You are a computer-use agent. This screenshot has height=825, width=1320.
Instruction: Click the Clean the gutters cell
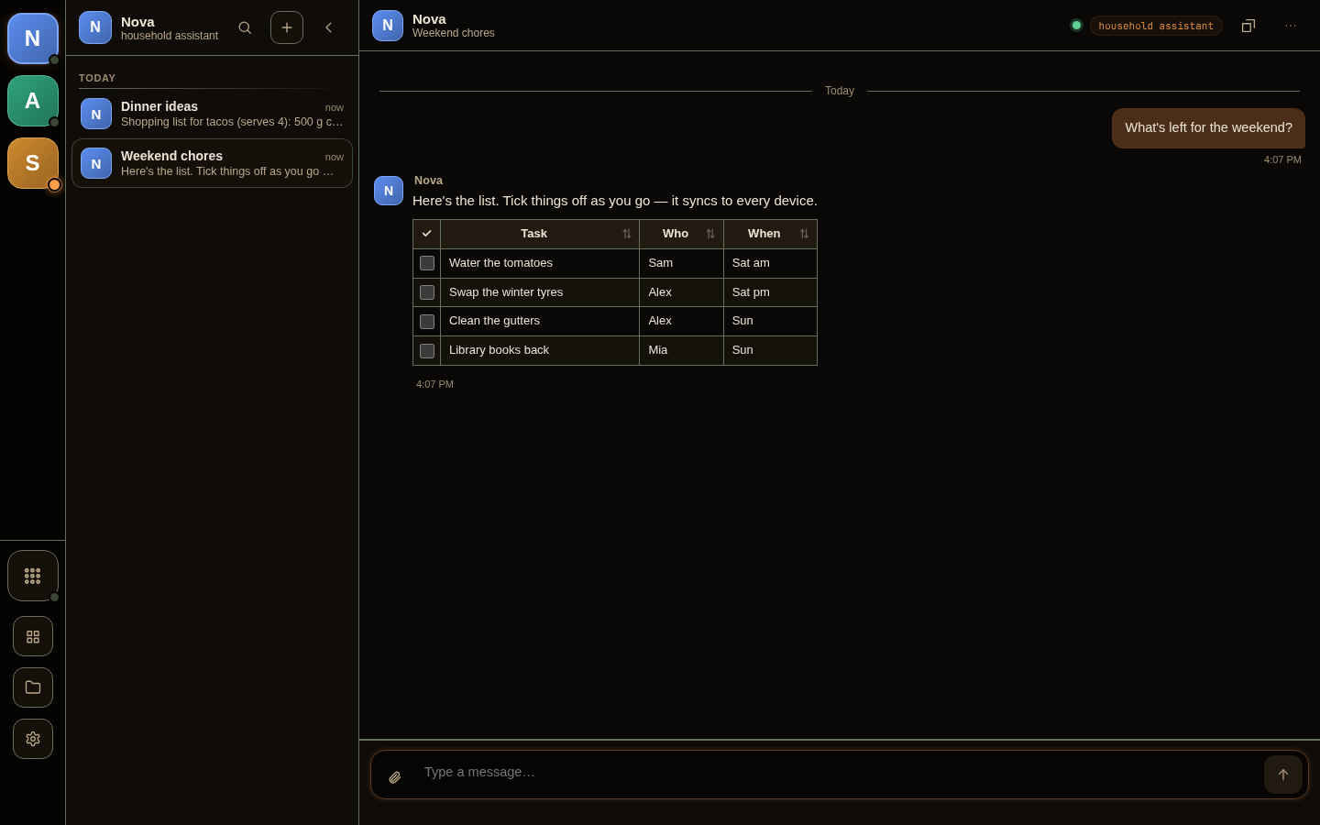(540, 321)
